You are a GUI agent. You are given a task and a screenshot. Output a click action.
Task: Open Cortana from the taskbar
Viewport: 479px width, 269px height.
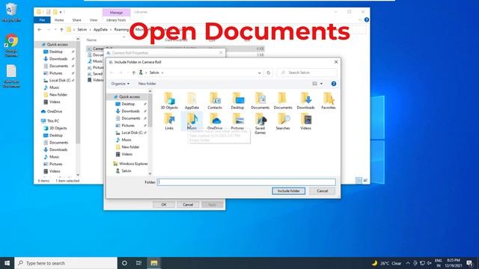[124, 263]
